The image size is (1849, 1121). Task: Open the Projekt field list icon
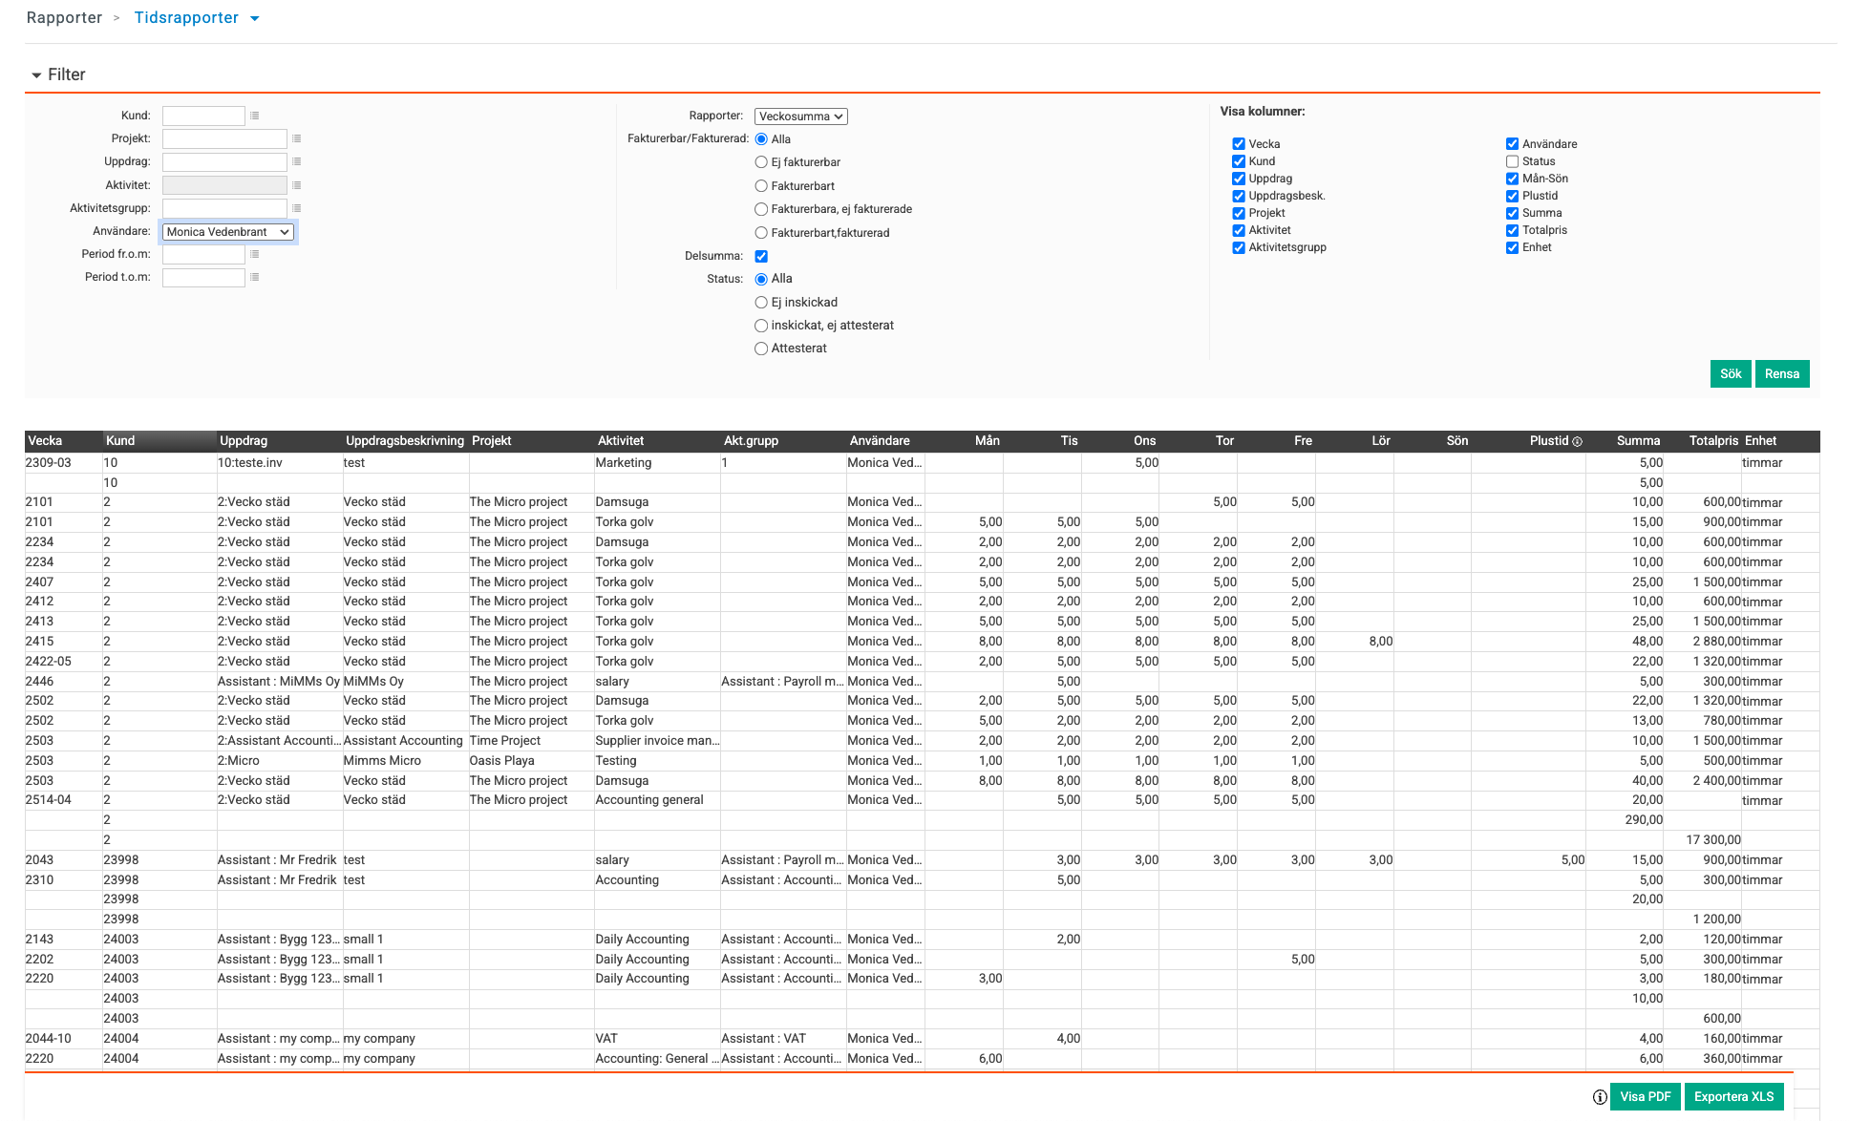297,138
